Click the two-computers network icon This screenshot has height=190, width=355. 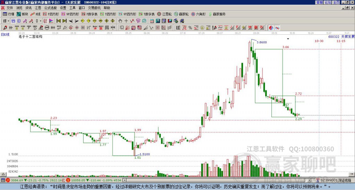[x=182, y=21]
